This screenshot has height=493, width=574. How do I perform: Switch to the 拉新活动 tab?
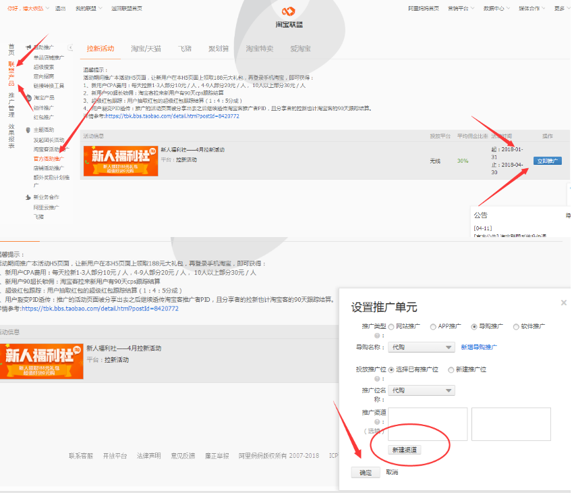coord(101,49)
